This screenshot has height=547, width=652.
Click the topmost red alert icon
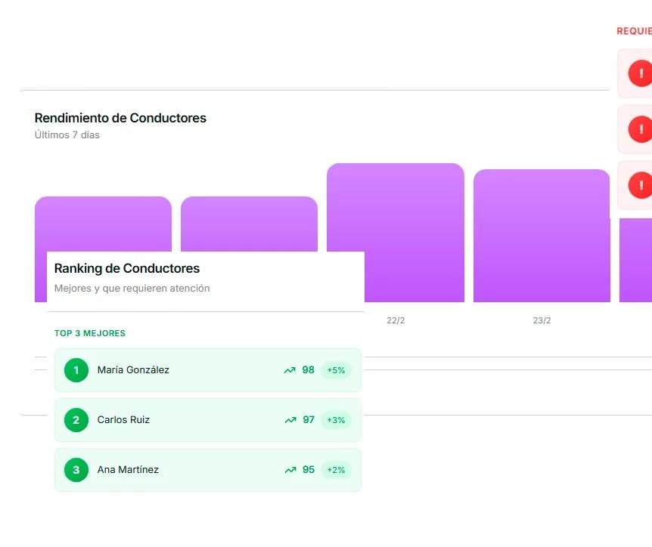641,73
